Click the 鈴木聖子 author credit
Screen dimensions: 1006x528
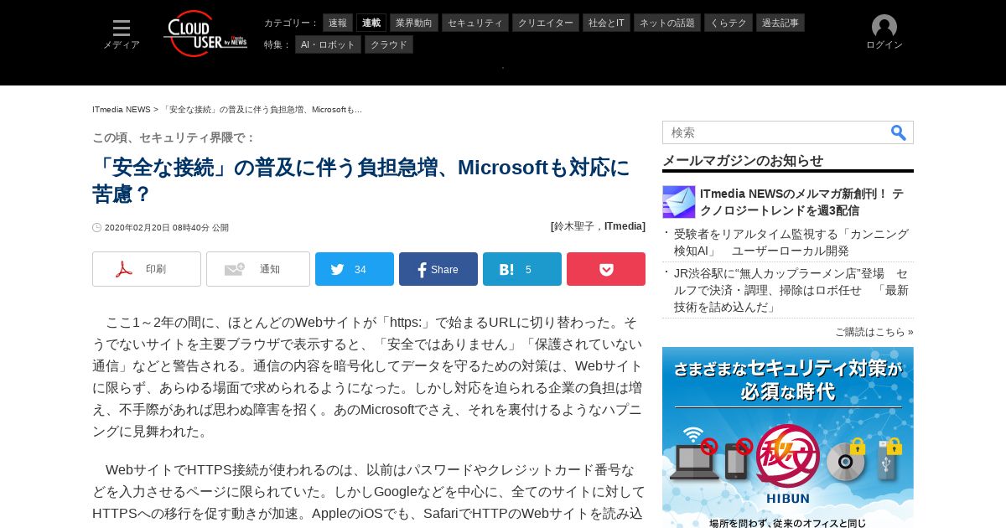pos(575,226)
